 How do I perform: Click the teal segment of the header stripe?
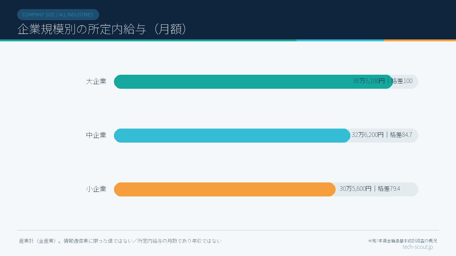(x=148, y=40)
